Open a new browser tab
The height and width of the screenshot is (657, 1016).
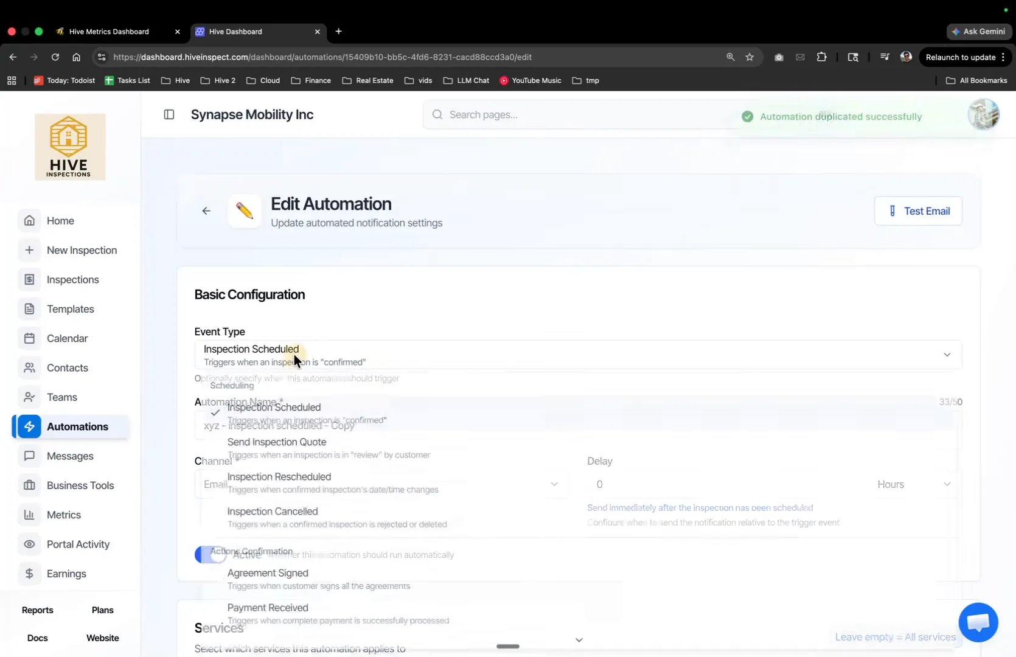[x=338, y=32]
